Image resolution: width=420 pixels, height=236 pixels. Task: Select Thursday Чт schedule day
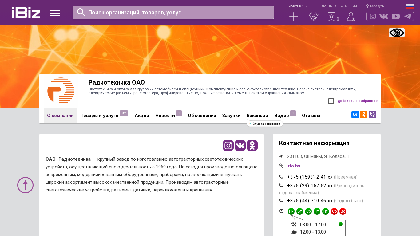tap(317, 211)
